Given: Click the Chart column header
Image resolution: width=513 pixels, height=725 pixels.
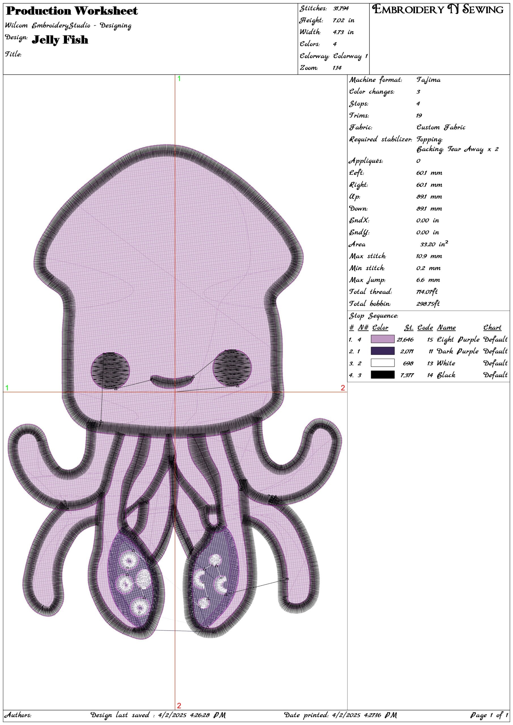Looking at the screenshot, I should tap(492, 328).
